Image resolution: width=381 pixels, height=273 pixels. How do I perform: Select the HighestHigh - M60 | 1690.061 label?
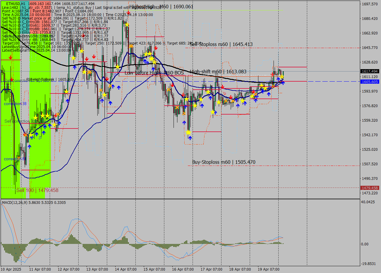(x=161, y=7)
